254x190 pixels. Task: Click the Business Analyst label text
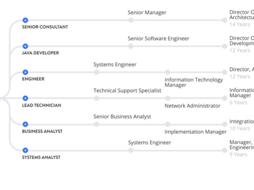tap(42, 131)
